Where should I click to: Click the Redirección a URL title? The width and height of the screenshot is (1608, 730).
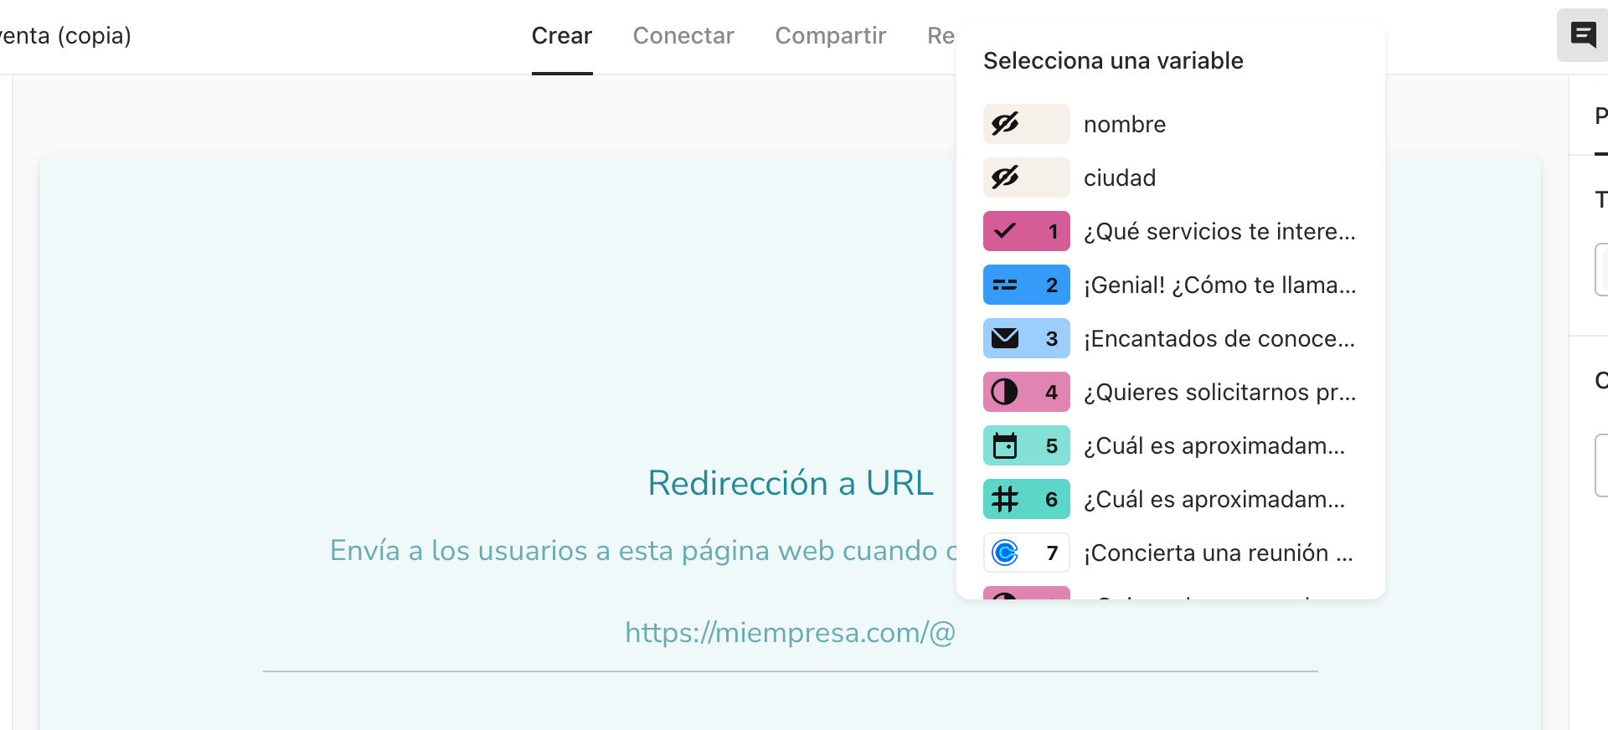point(791,483)
